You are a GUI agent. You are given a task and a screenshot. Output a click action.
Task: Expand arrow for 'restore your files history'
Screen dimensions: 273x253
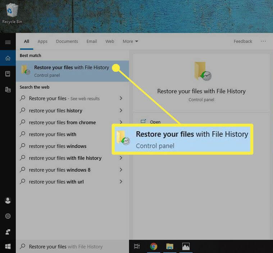click(x=121, y=110)
